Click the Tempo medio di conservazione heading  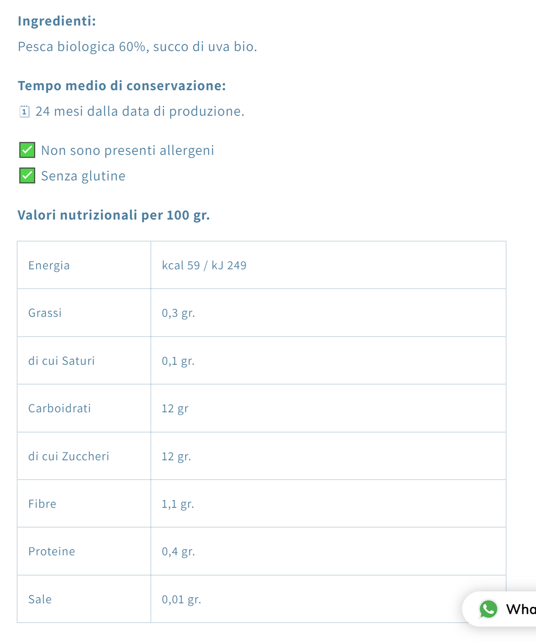coord(122,85)
